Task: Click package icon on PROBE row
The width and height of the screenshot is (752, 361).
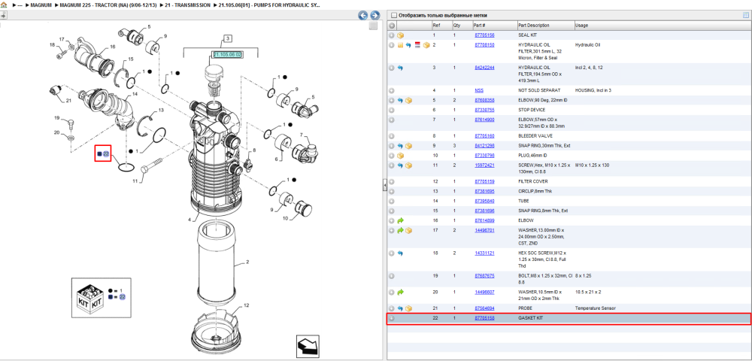Action: pos(408,308)
